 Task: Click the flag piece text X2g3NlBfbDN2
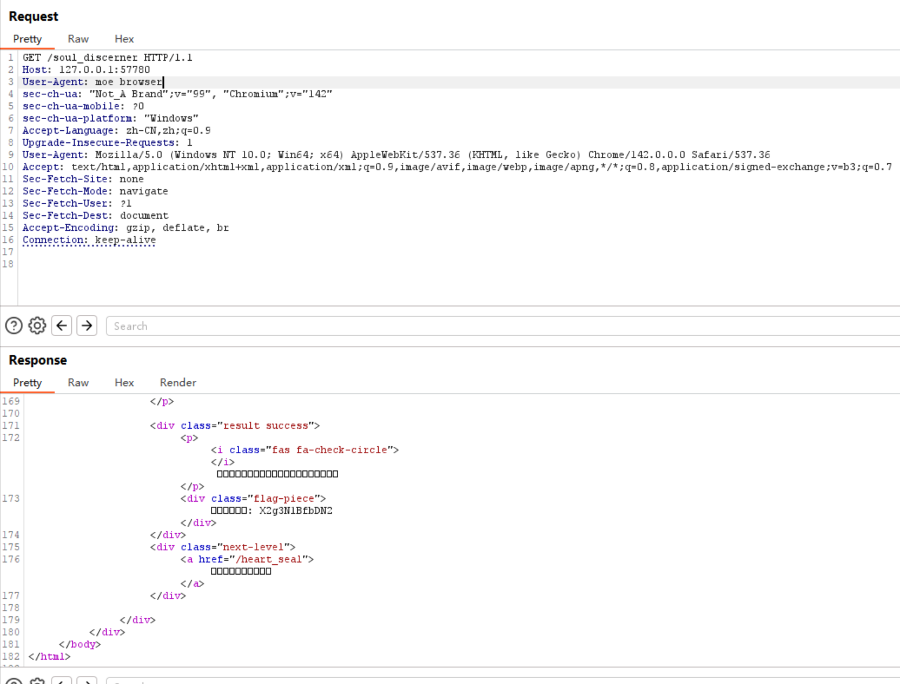[295, 510]
